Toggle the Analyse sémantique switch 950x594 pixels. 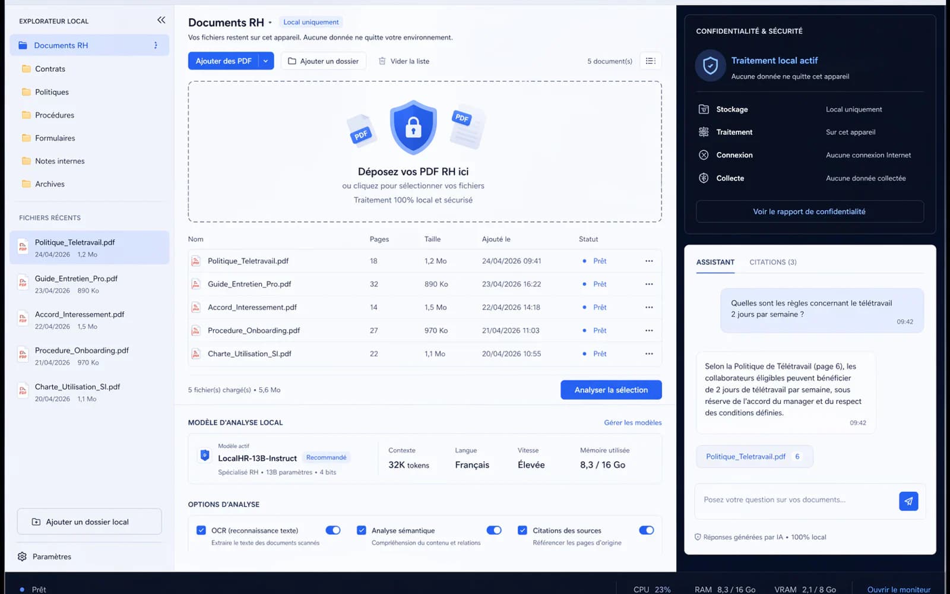coord(494,530)
